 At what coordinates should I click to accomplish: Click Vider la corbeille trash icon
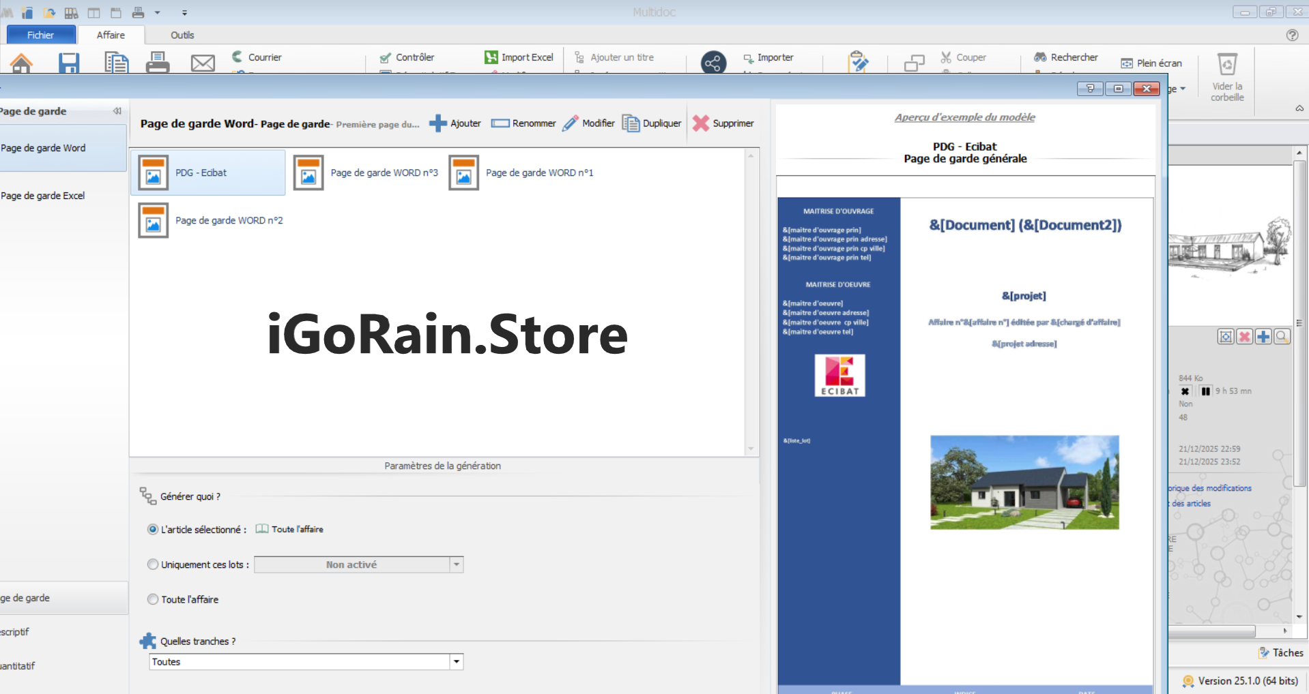pyautogui.click(x=1226, y=65)
